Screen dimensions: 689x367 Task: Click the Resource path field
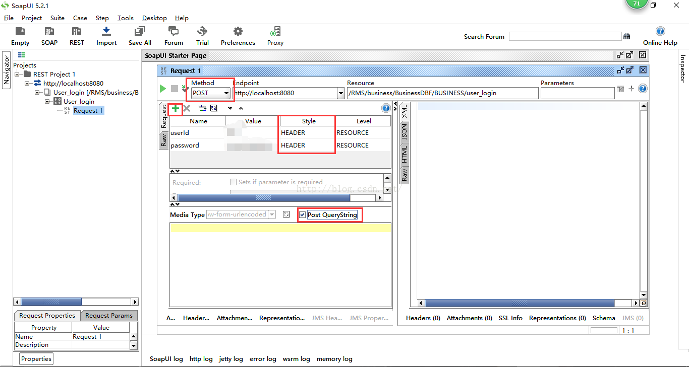coord(442,93)
